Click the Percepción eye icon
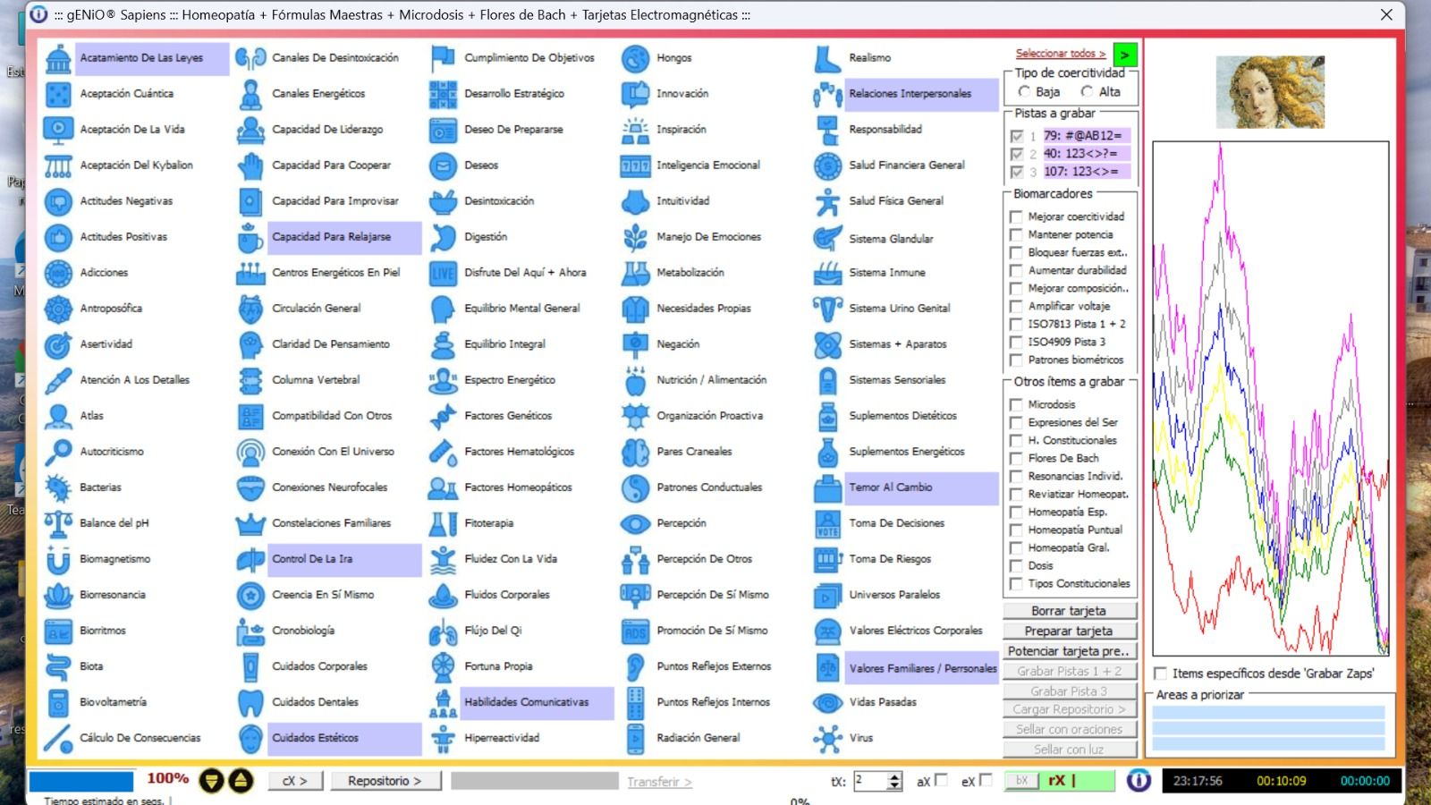 [x=635, y=523]
